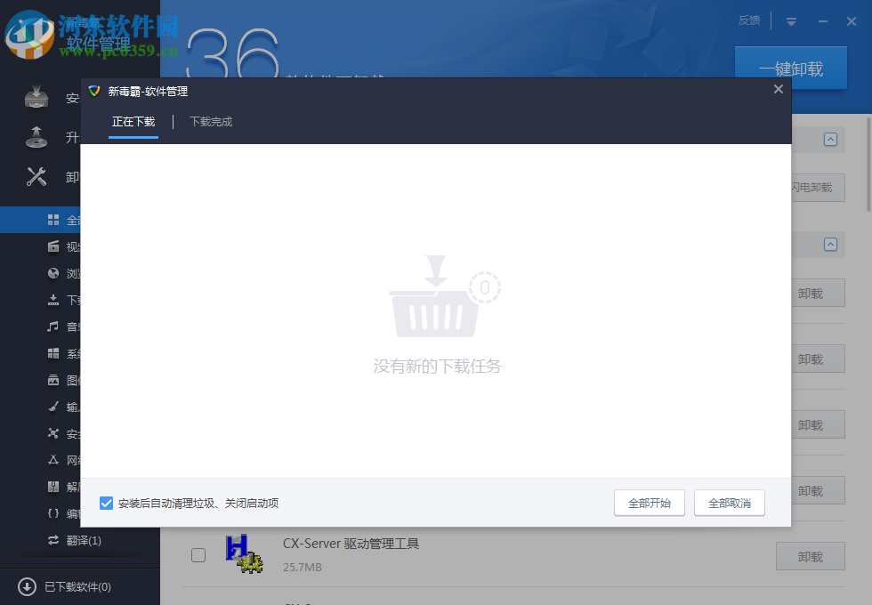Image resolution: width=872 pixels, height=605 pixels.
Task: Select the 系统 (system) category icon
Action: [x=53, y=353]
